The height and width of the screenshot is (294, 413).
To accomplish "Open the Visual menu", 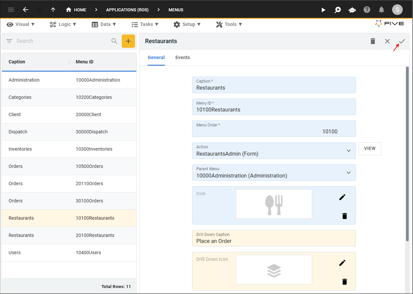I will pos(21,24).
